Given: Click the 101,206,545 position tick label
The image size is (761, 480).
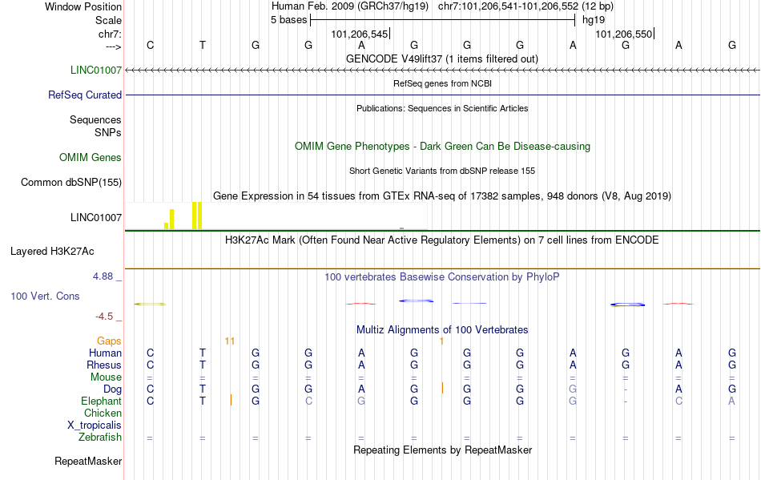Looking at the screenshot, I should 359,34.
